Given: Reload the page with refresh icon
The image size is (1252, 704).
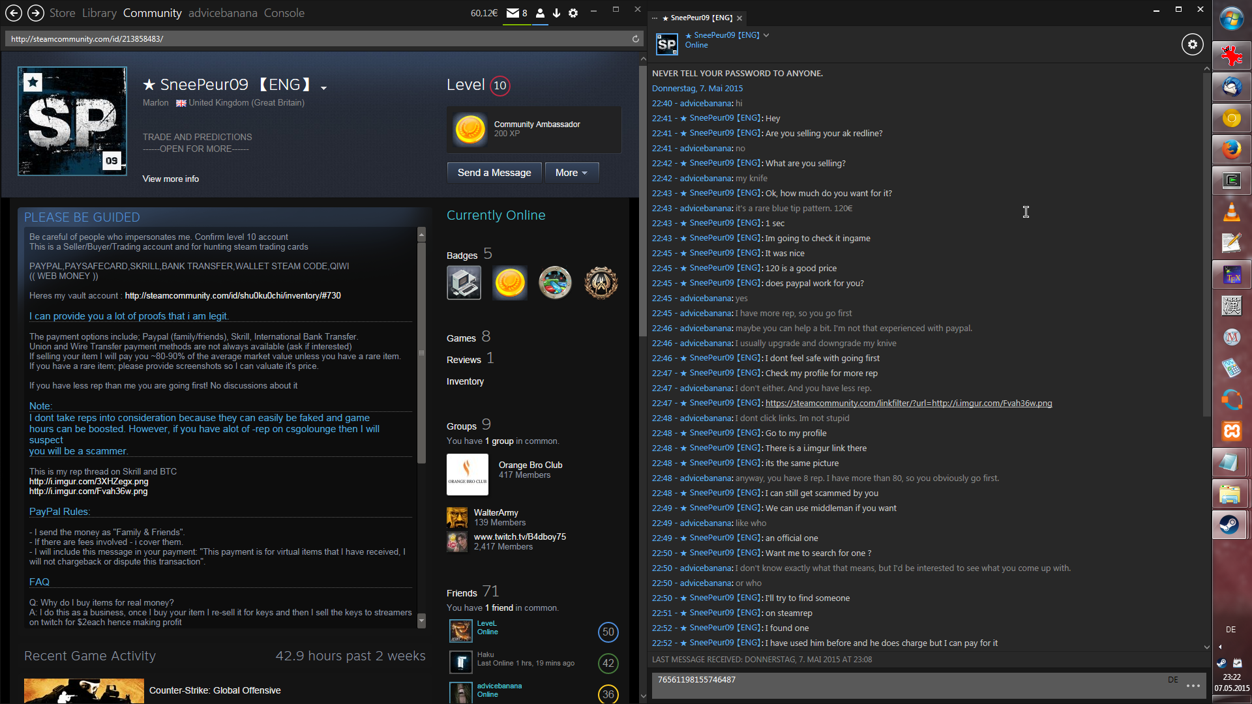Looking at the screenshot, I should [635, 39].
